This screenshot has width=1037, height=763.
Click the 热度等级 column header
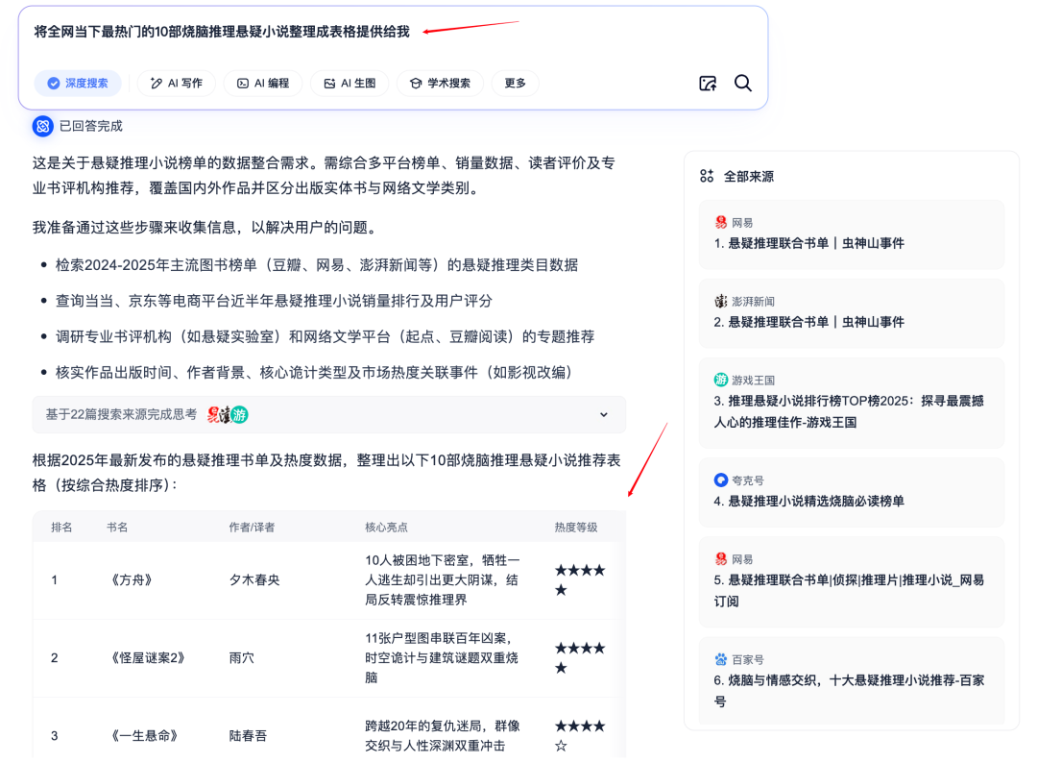(575, 528)
